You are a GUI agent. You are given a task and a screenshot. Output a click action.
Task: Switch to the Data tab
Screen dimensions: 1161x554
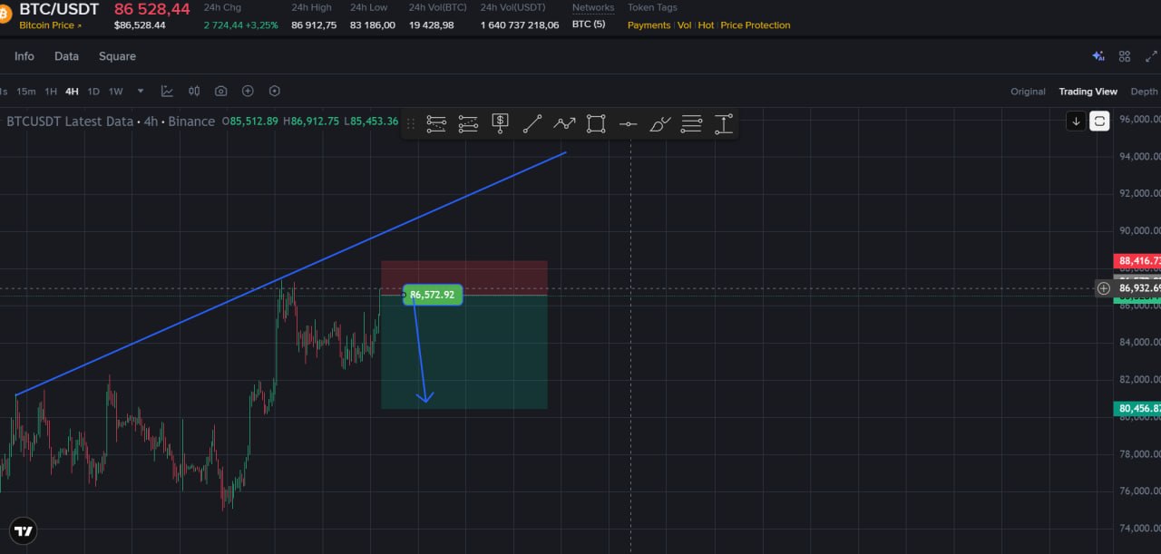pos(66,56)
